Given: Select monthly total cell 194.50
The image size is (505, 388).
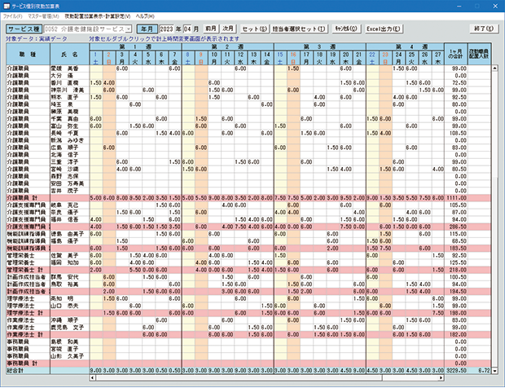Looking at the screenshot, I should point(456,291).
